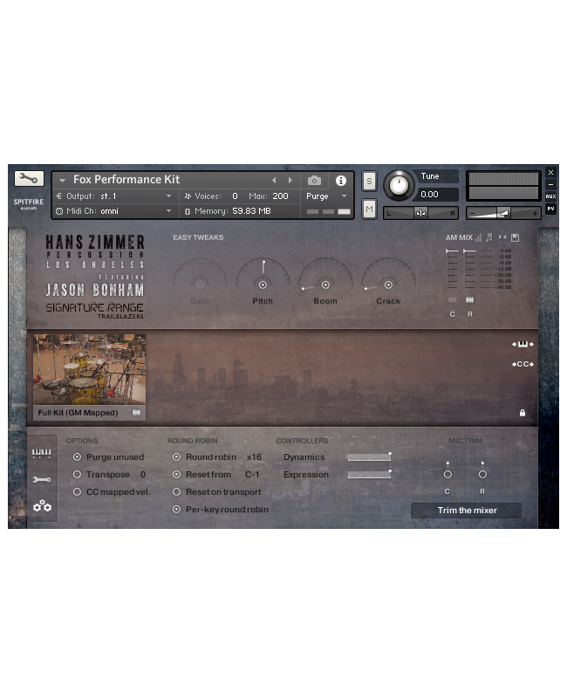
Task: Click the Full Kit (GM Mapped) label
Action: click(x=79, y=413)
